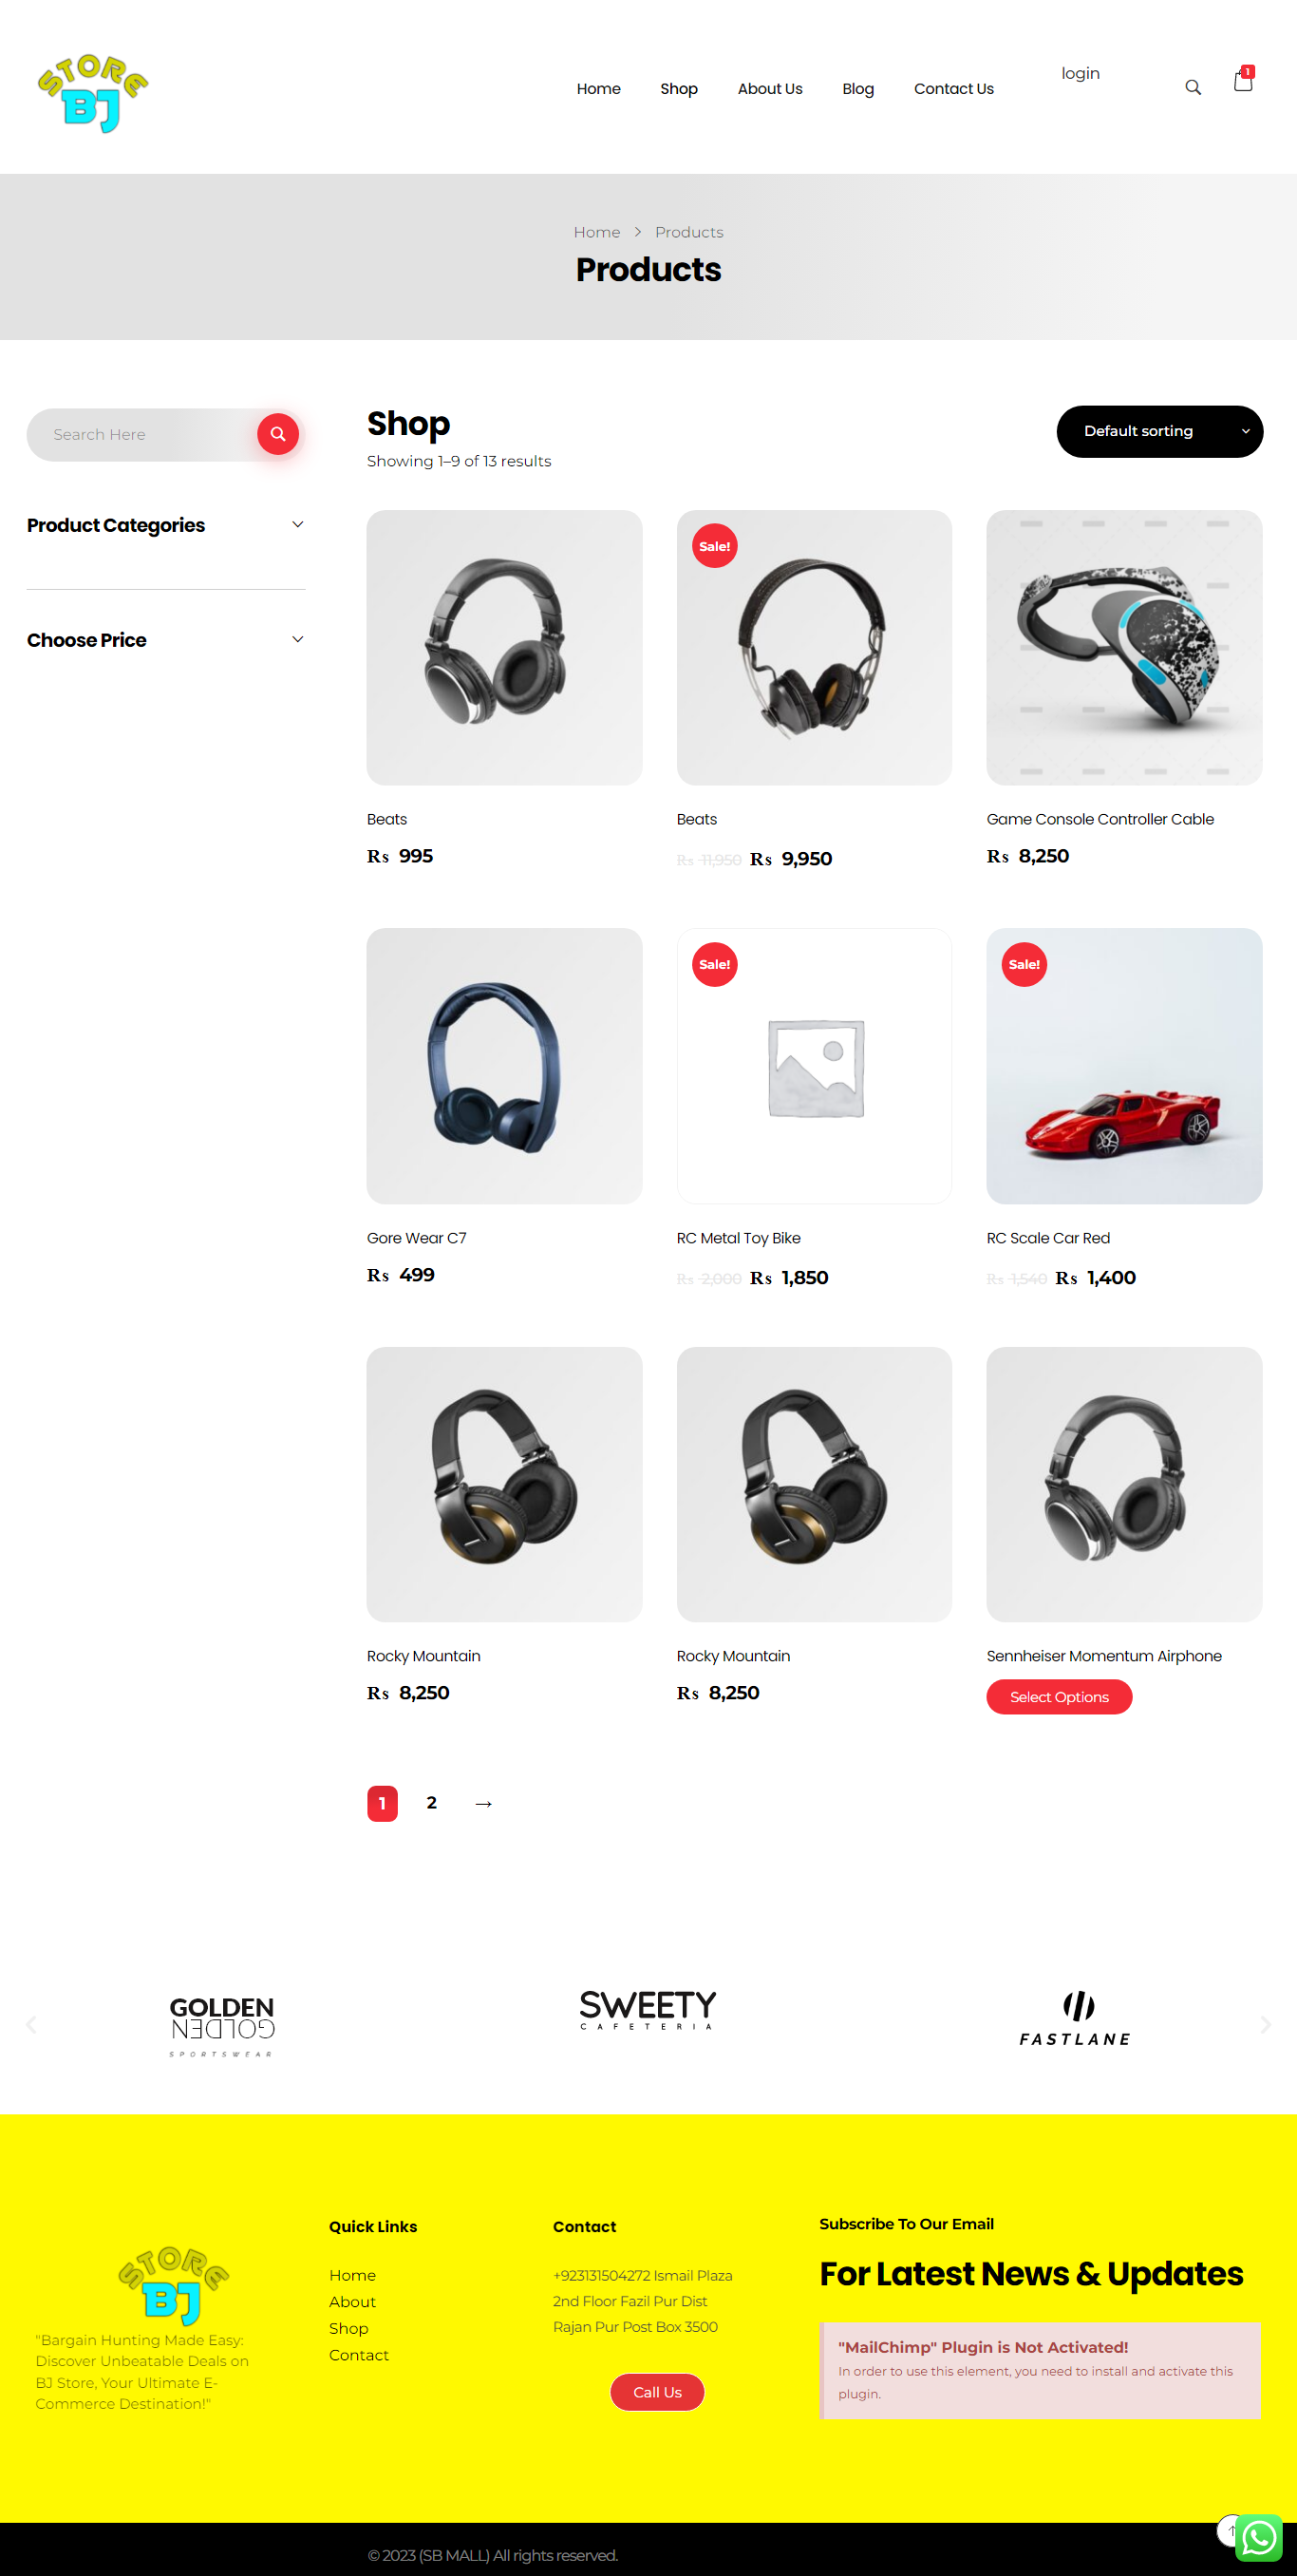Click the brand carousel right arrow

[1265, 2024]
